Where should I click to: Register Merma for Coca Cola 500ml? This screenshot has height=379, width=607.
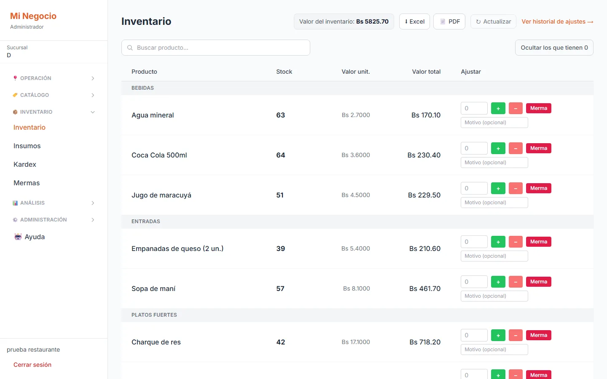[x=539, y=148]
